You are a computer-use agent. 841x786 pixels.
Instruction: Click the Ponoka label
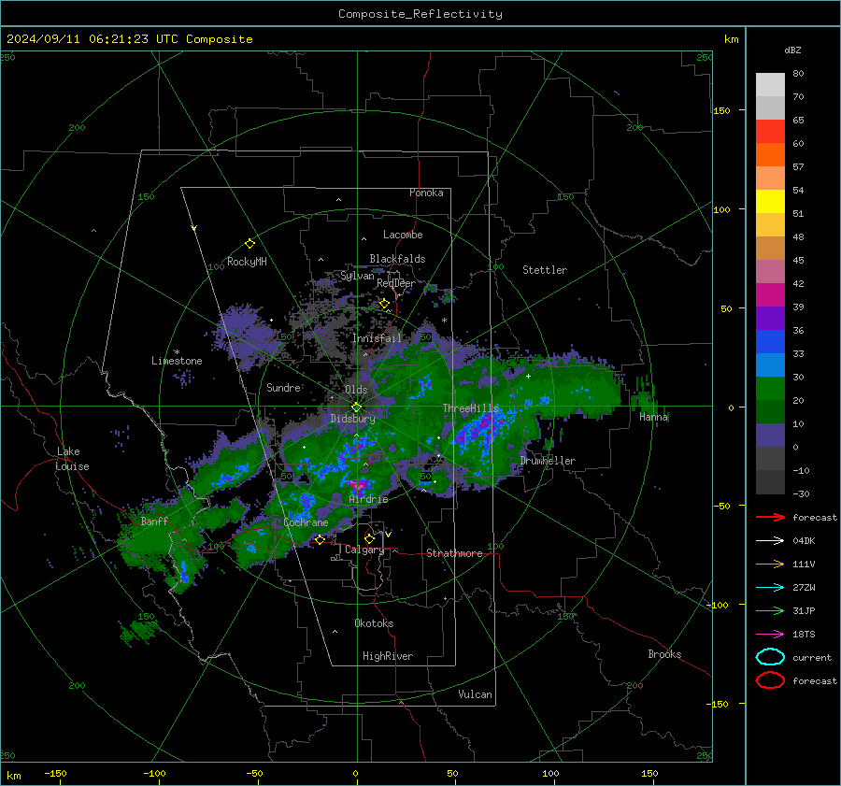click(x=426, y=193)
